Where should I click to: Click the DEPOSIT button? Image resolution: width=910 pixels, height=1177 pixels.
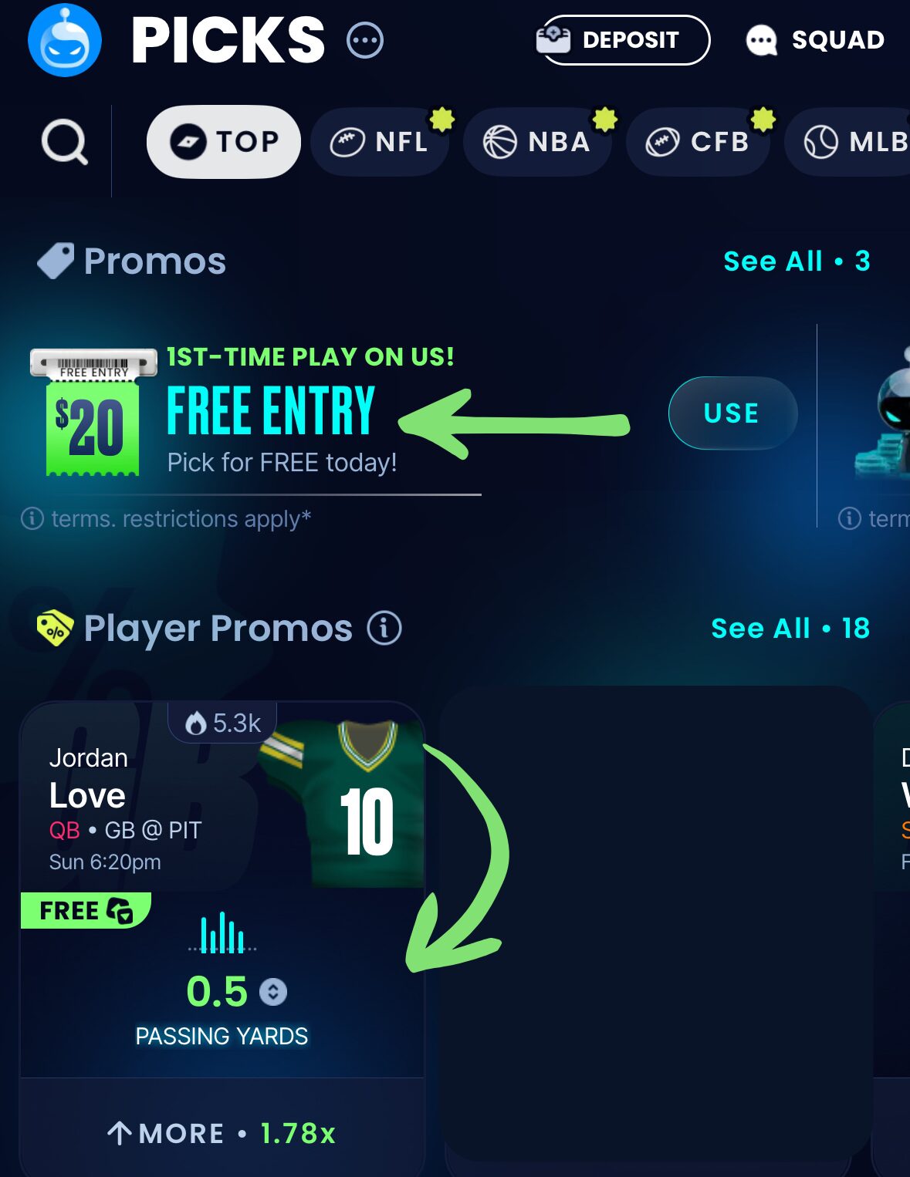coord(623,40)
